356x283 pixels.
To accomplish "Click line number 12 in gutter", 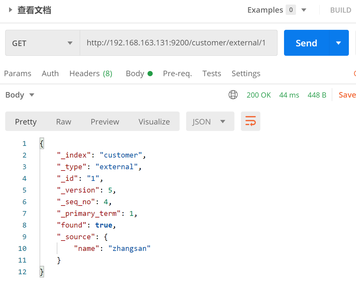I will [22, 272].
